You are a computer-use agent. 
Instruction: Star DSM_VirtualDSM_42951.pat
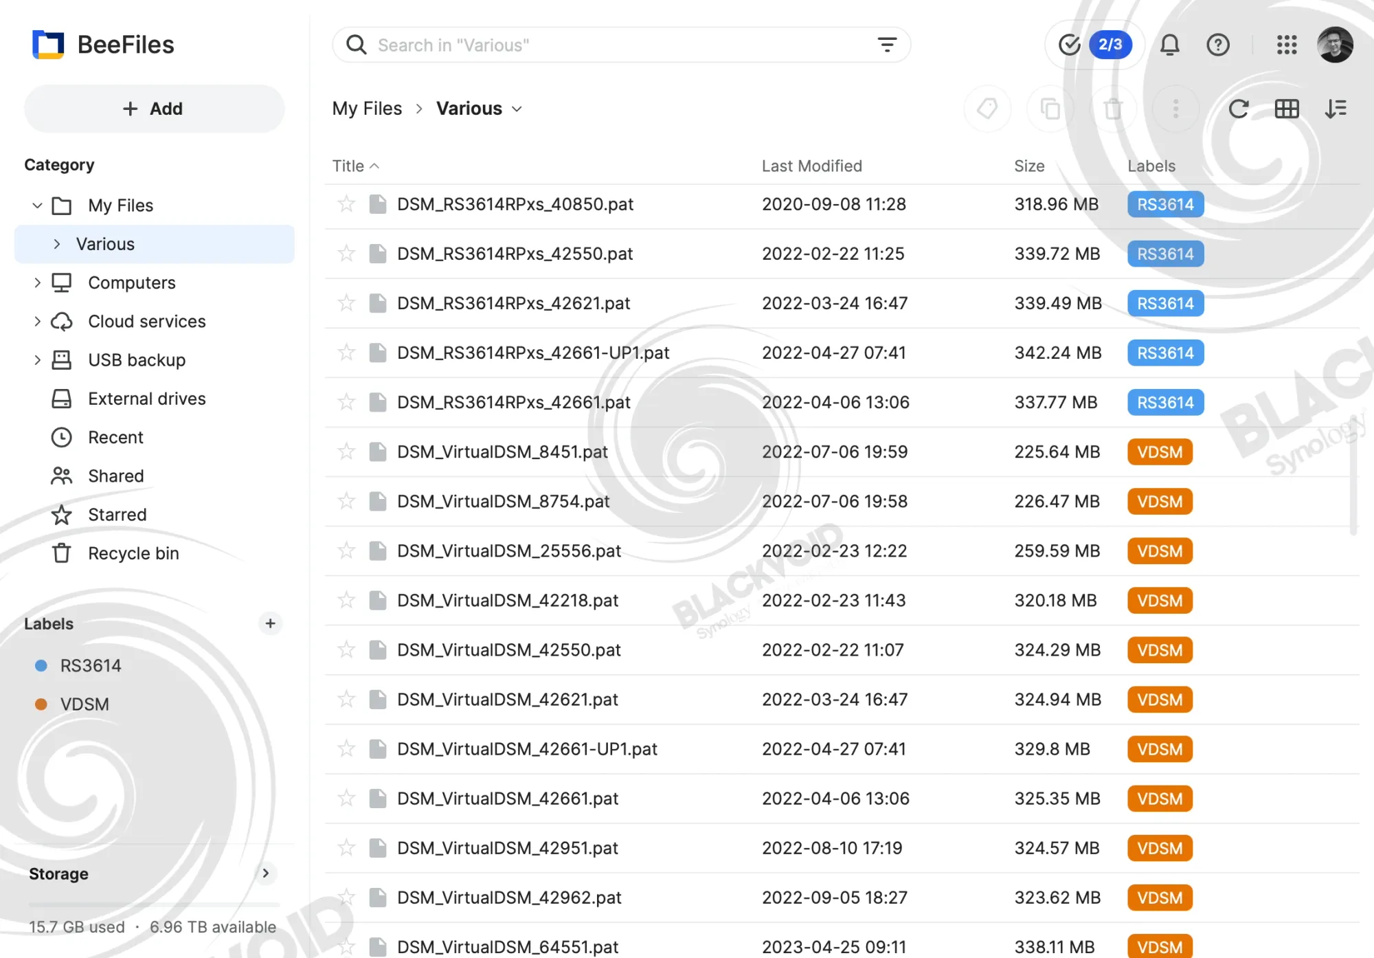[x=346, y=847]
